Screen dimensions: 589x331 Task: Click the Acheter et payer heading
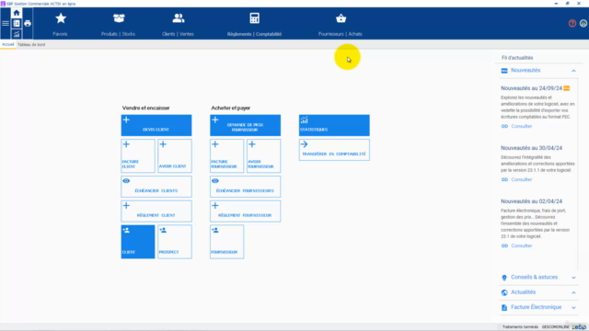230,108
